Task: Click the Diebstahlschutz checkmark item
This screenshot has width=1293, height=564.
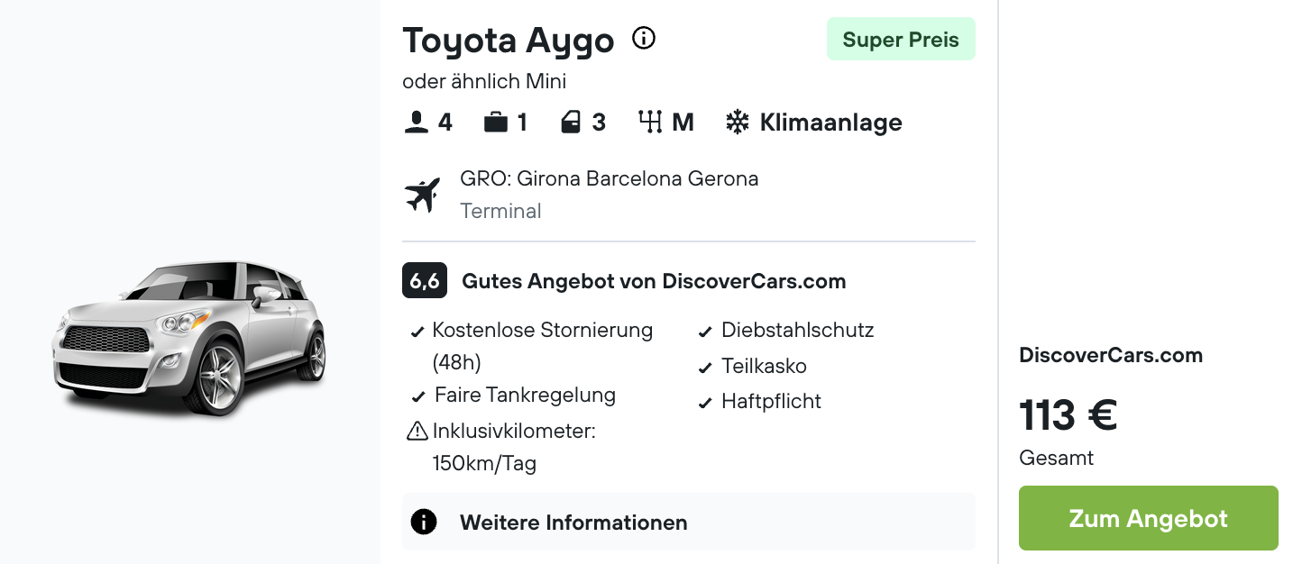Action: pyautogui.click(x=787, y=331)
